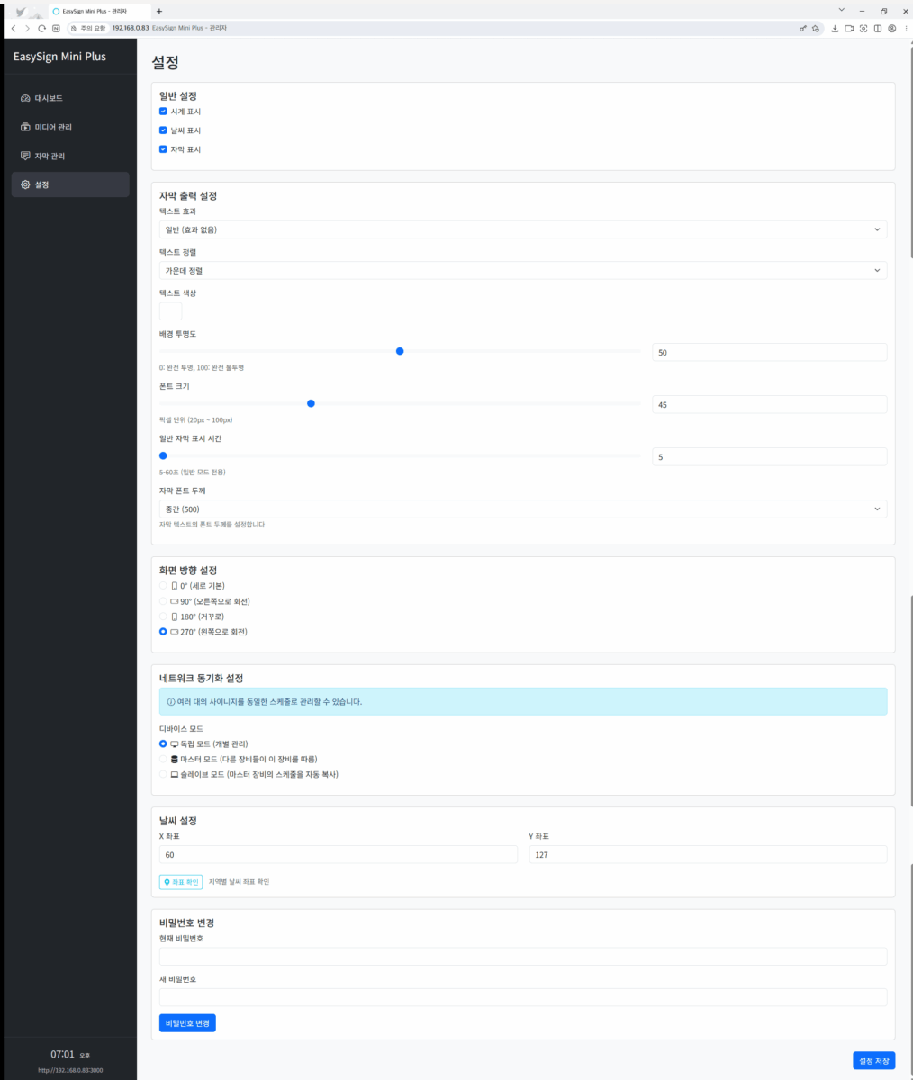Open the 텍스트 색상 color swatch

click(x=170, y=311)
